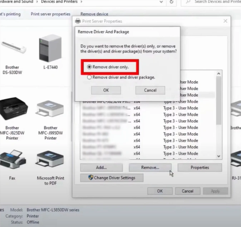This screenshot has height=227, width=241.
Task: Confirm the removal dialog with OK
Action: 106,90
